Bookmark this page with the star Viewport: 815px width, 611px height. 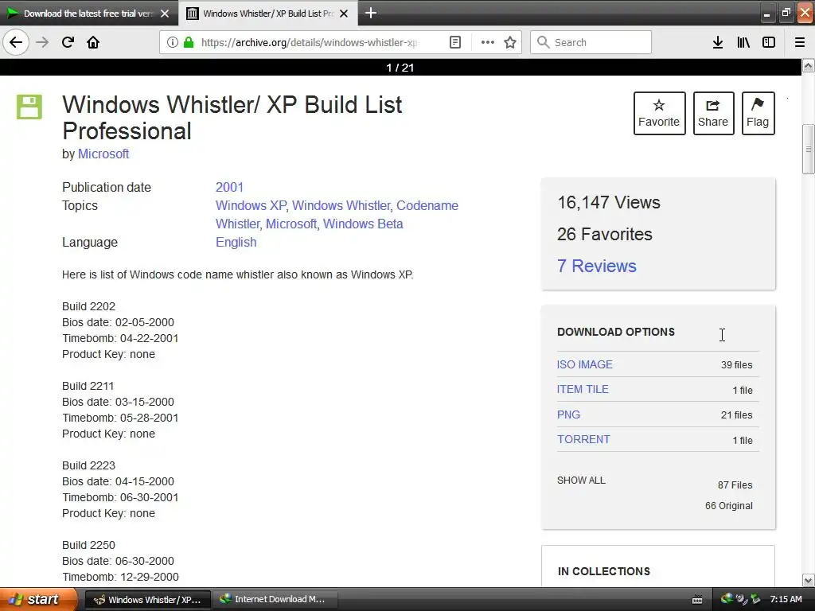coord(510,42)
